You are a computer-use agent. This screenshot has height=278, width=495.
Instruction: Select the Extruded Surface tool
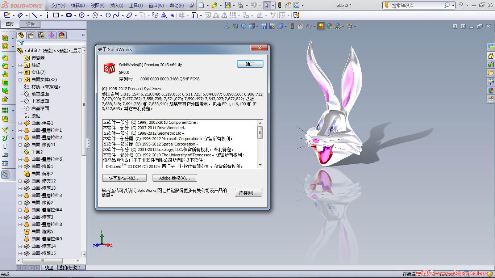click(x=6, y=58)
